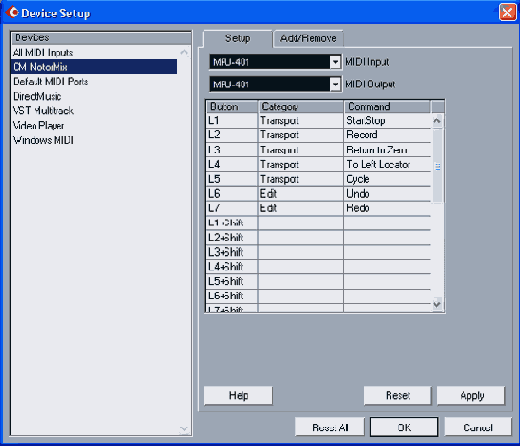Click the Reset All button
The image size is (520, 446).
tap(330, 427)
